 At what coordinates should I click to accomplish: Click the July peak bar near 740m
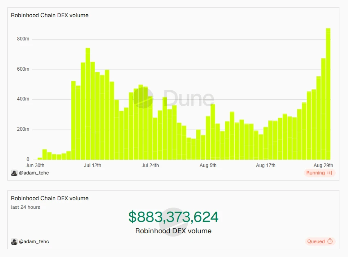click(x=88, y=103)
